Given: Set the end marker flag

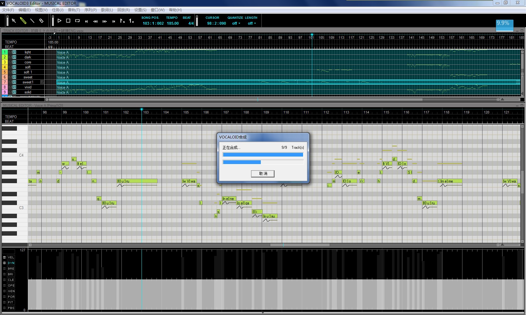Looking at the screenshot, I should click(131, 21).
